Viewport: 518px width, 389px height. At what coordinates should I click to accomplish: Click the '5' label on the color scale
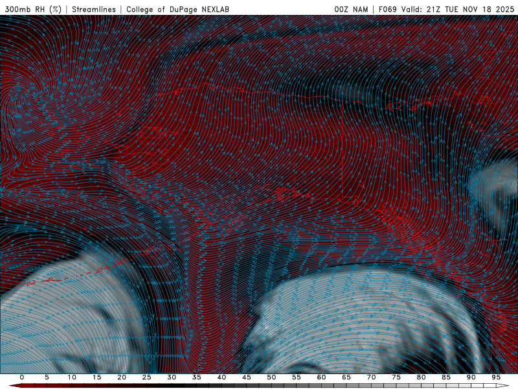coord(47,377)
